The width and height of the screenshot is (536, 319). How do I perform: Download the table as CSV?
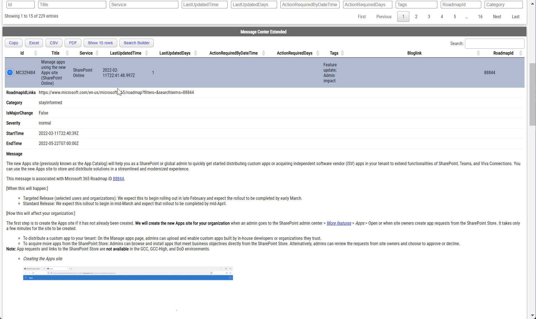click(54, 43)
